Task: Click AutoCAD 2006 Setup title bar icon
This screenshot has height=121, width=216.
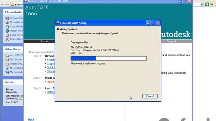Action: pos(57,23)
